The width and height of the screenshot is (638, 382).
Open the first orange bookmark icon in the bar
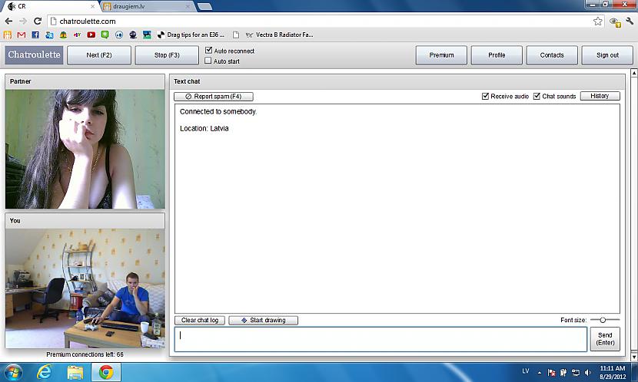point(8,35)
